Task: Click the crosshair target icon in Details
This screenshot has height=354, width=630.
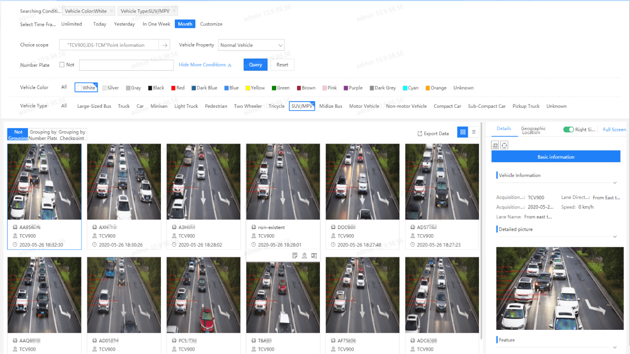Action: (x=504, y=145)
